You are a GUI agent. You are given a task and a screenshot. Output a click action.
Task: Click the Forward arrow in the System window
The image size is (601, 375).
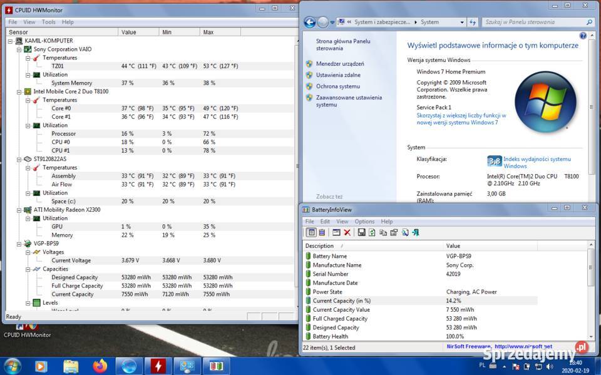(323, 23)
